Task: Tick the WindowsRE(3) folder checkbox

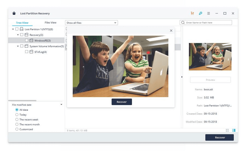Action: pos(27,41)
